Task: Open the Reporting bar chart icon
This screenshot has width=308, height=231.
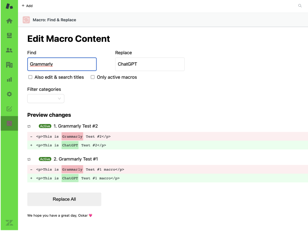Action: coord(9,79)
